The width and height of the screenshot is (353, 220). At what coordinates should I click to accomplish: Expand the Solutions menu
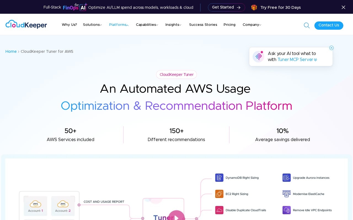click(x=92, y=25)
